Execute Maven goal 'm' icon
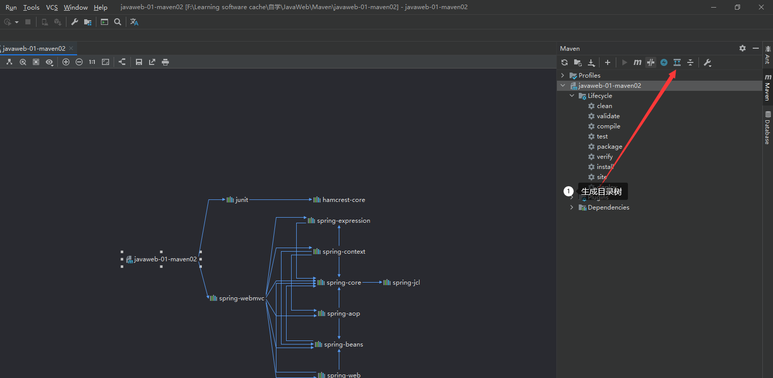 pos(638,62)
